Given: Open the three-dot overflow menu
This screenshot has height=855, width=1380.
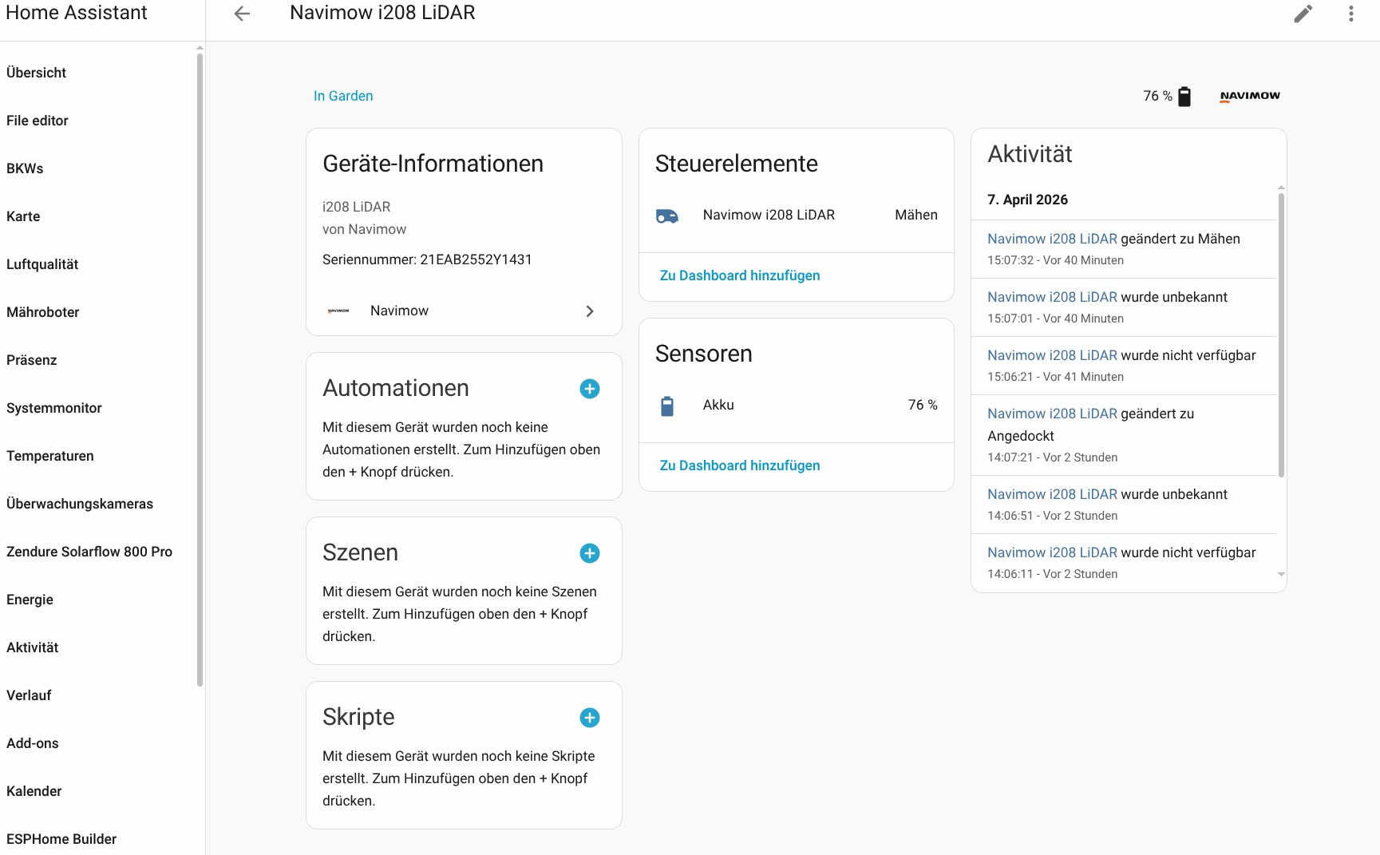Looking at the screenshot, I should click(x=1350, y=14).
